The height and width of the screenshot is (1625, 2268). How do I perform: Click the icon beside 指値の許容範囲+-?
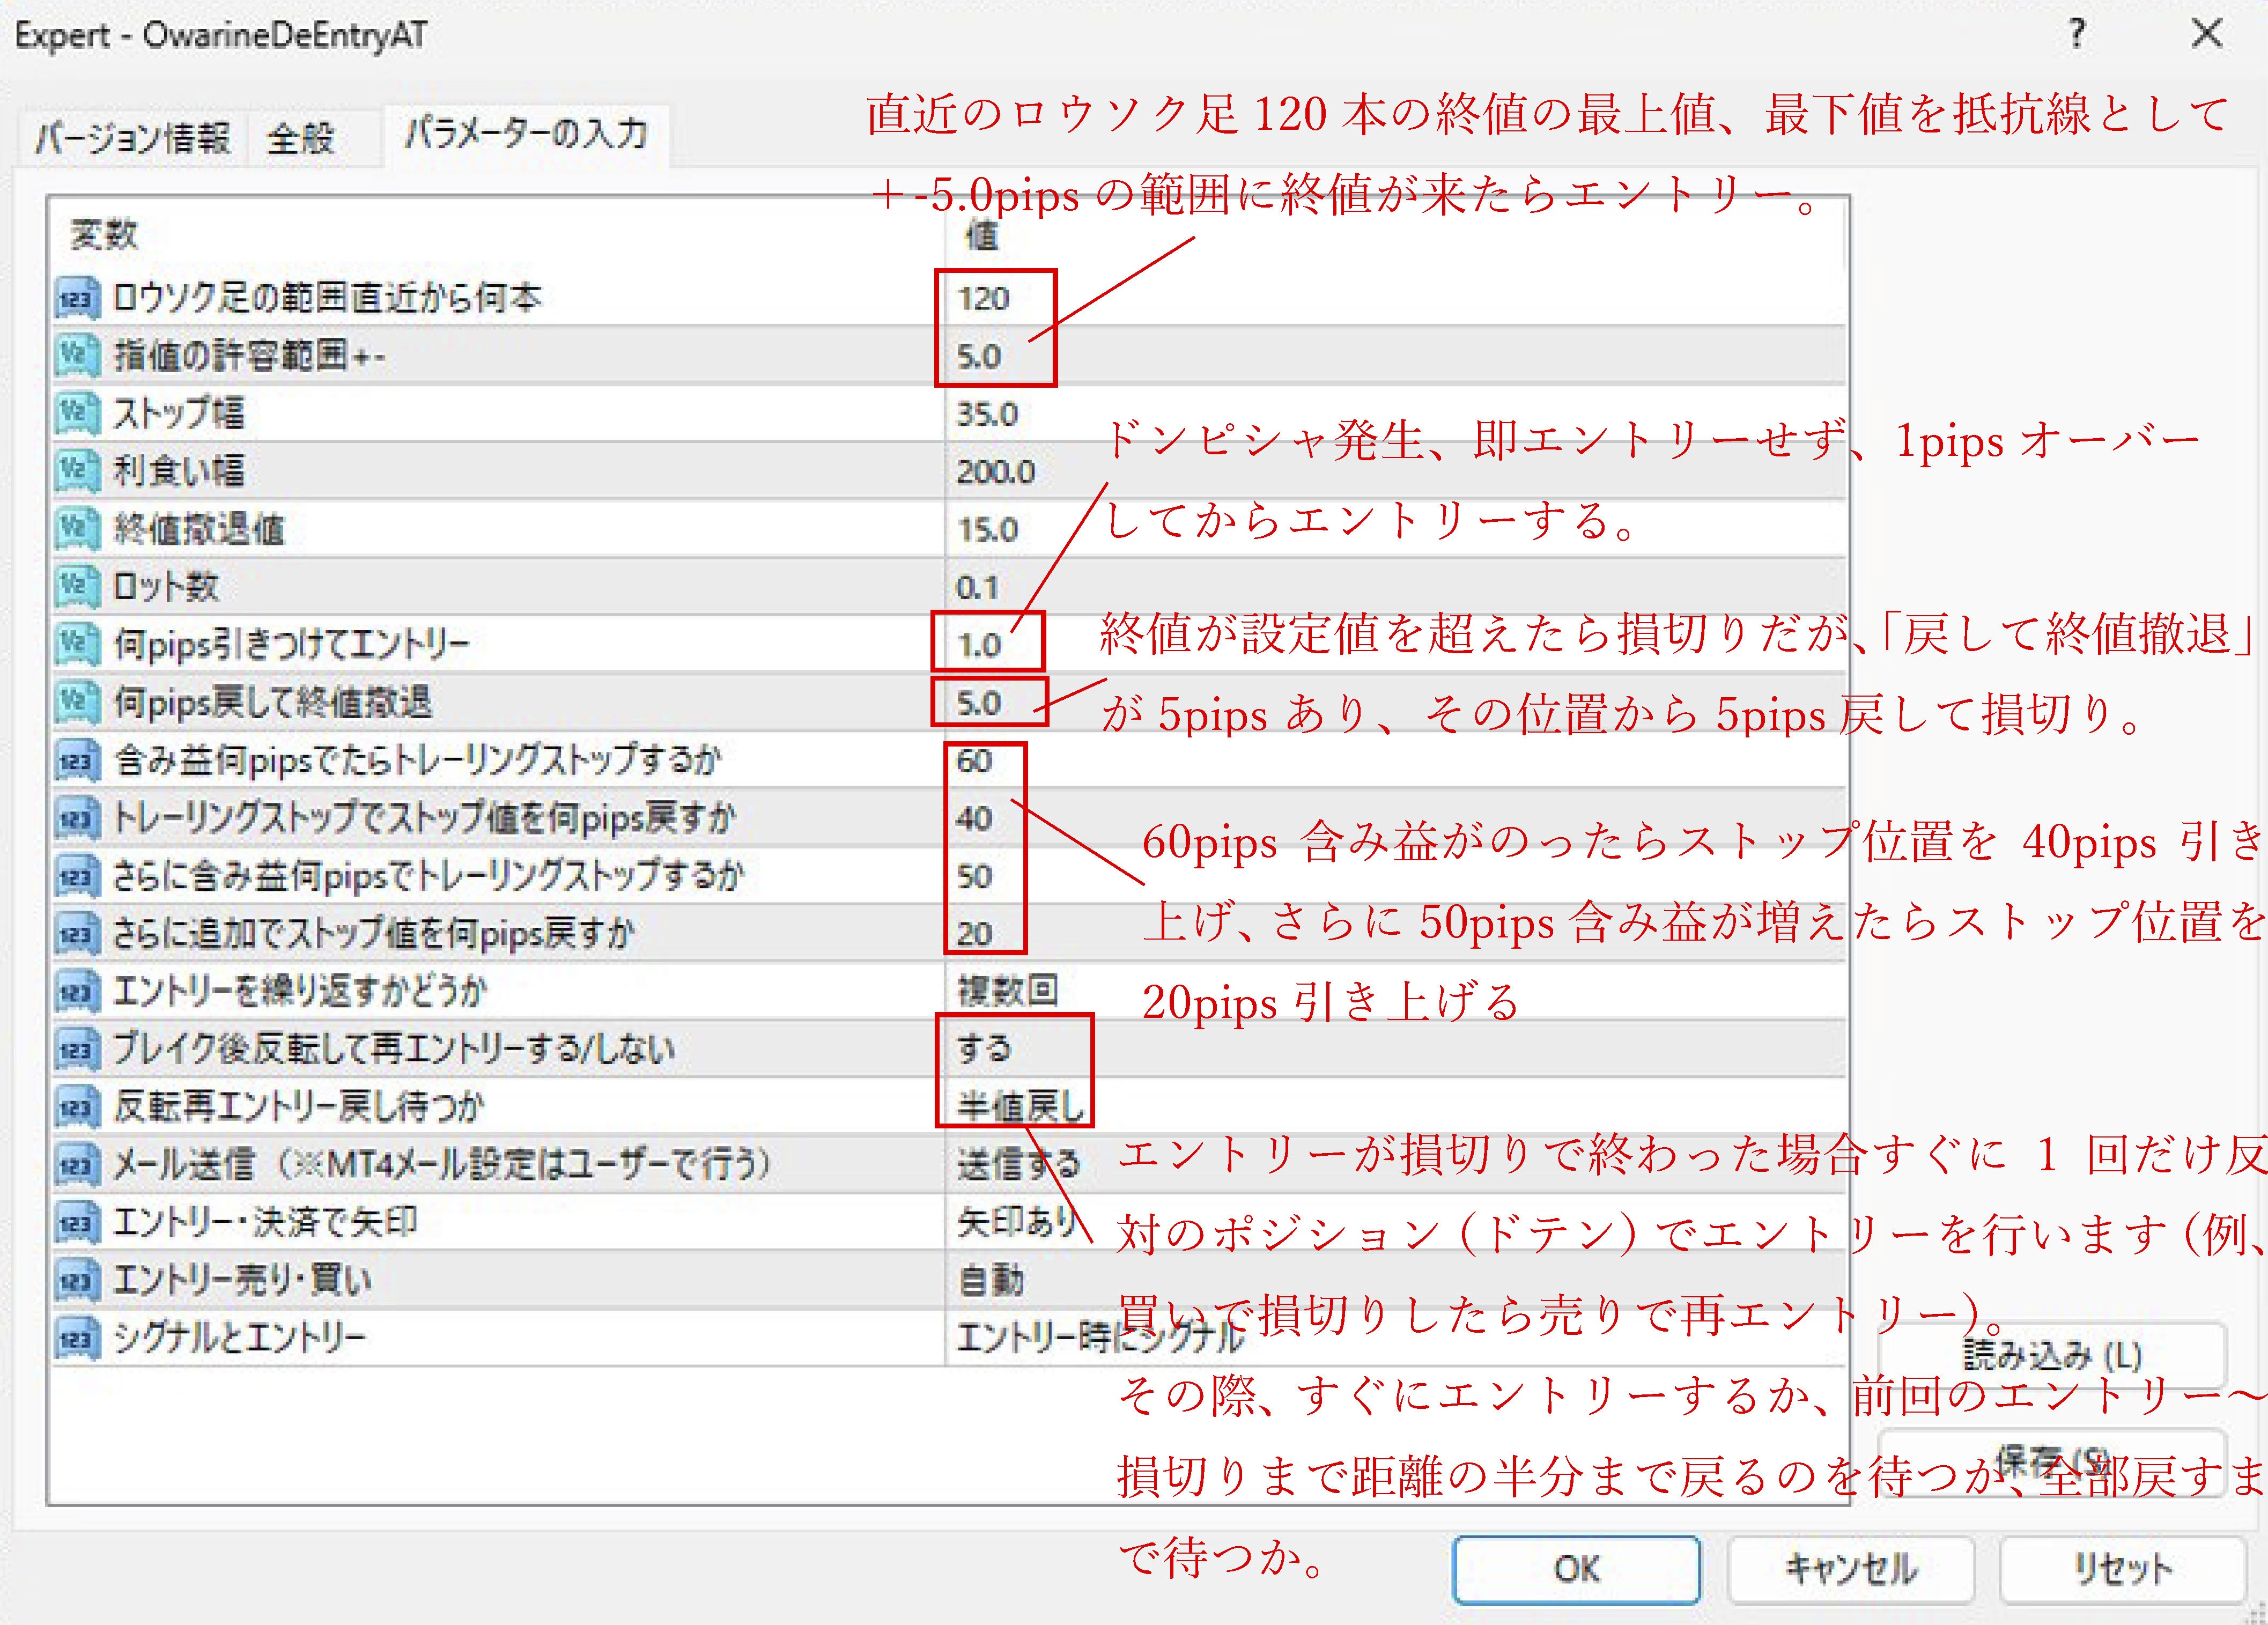coord(77,356)
